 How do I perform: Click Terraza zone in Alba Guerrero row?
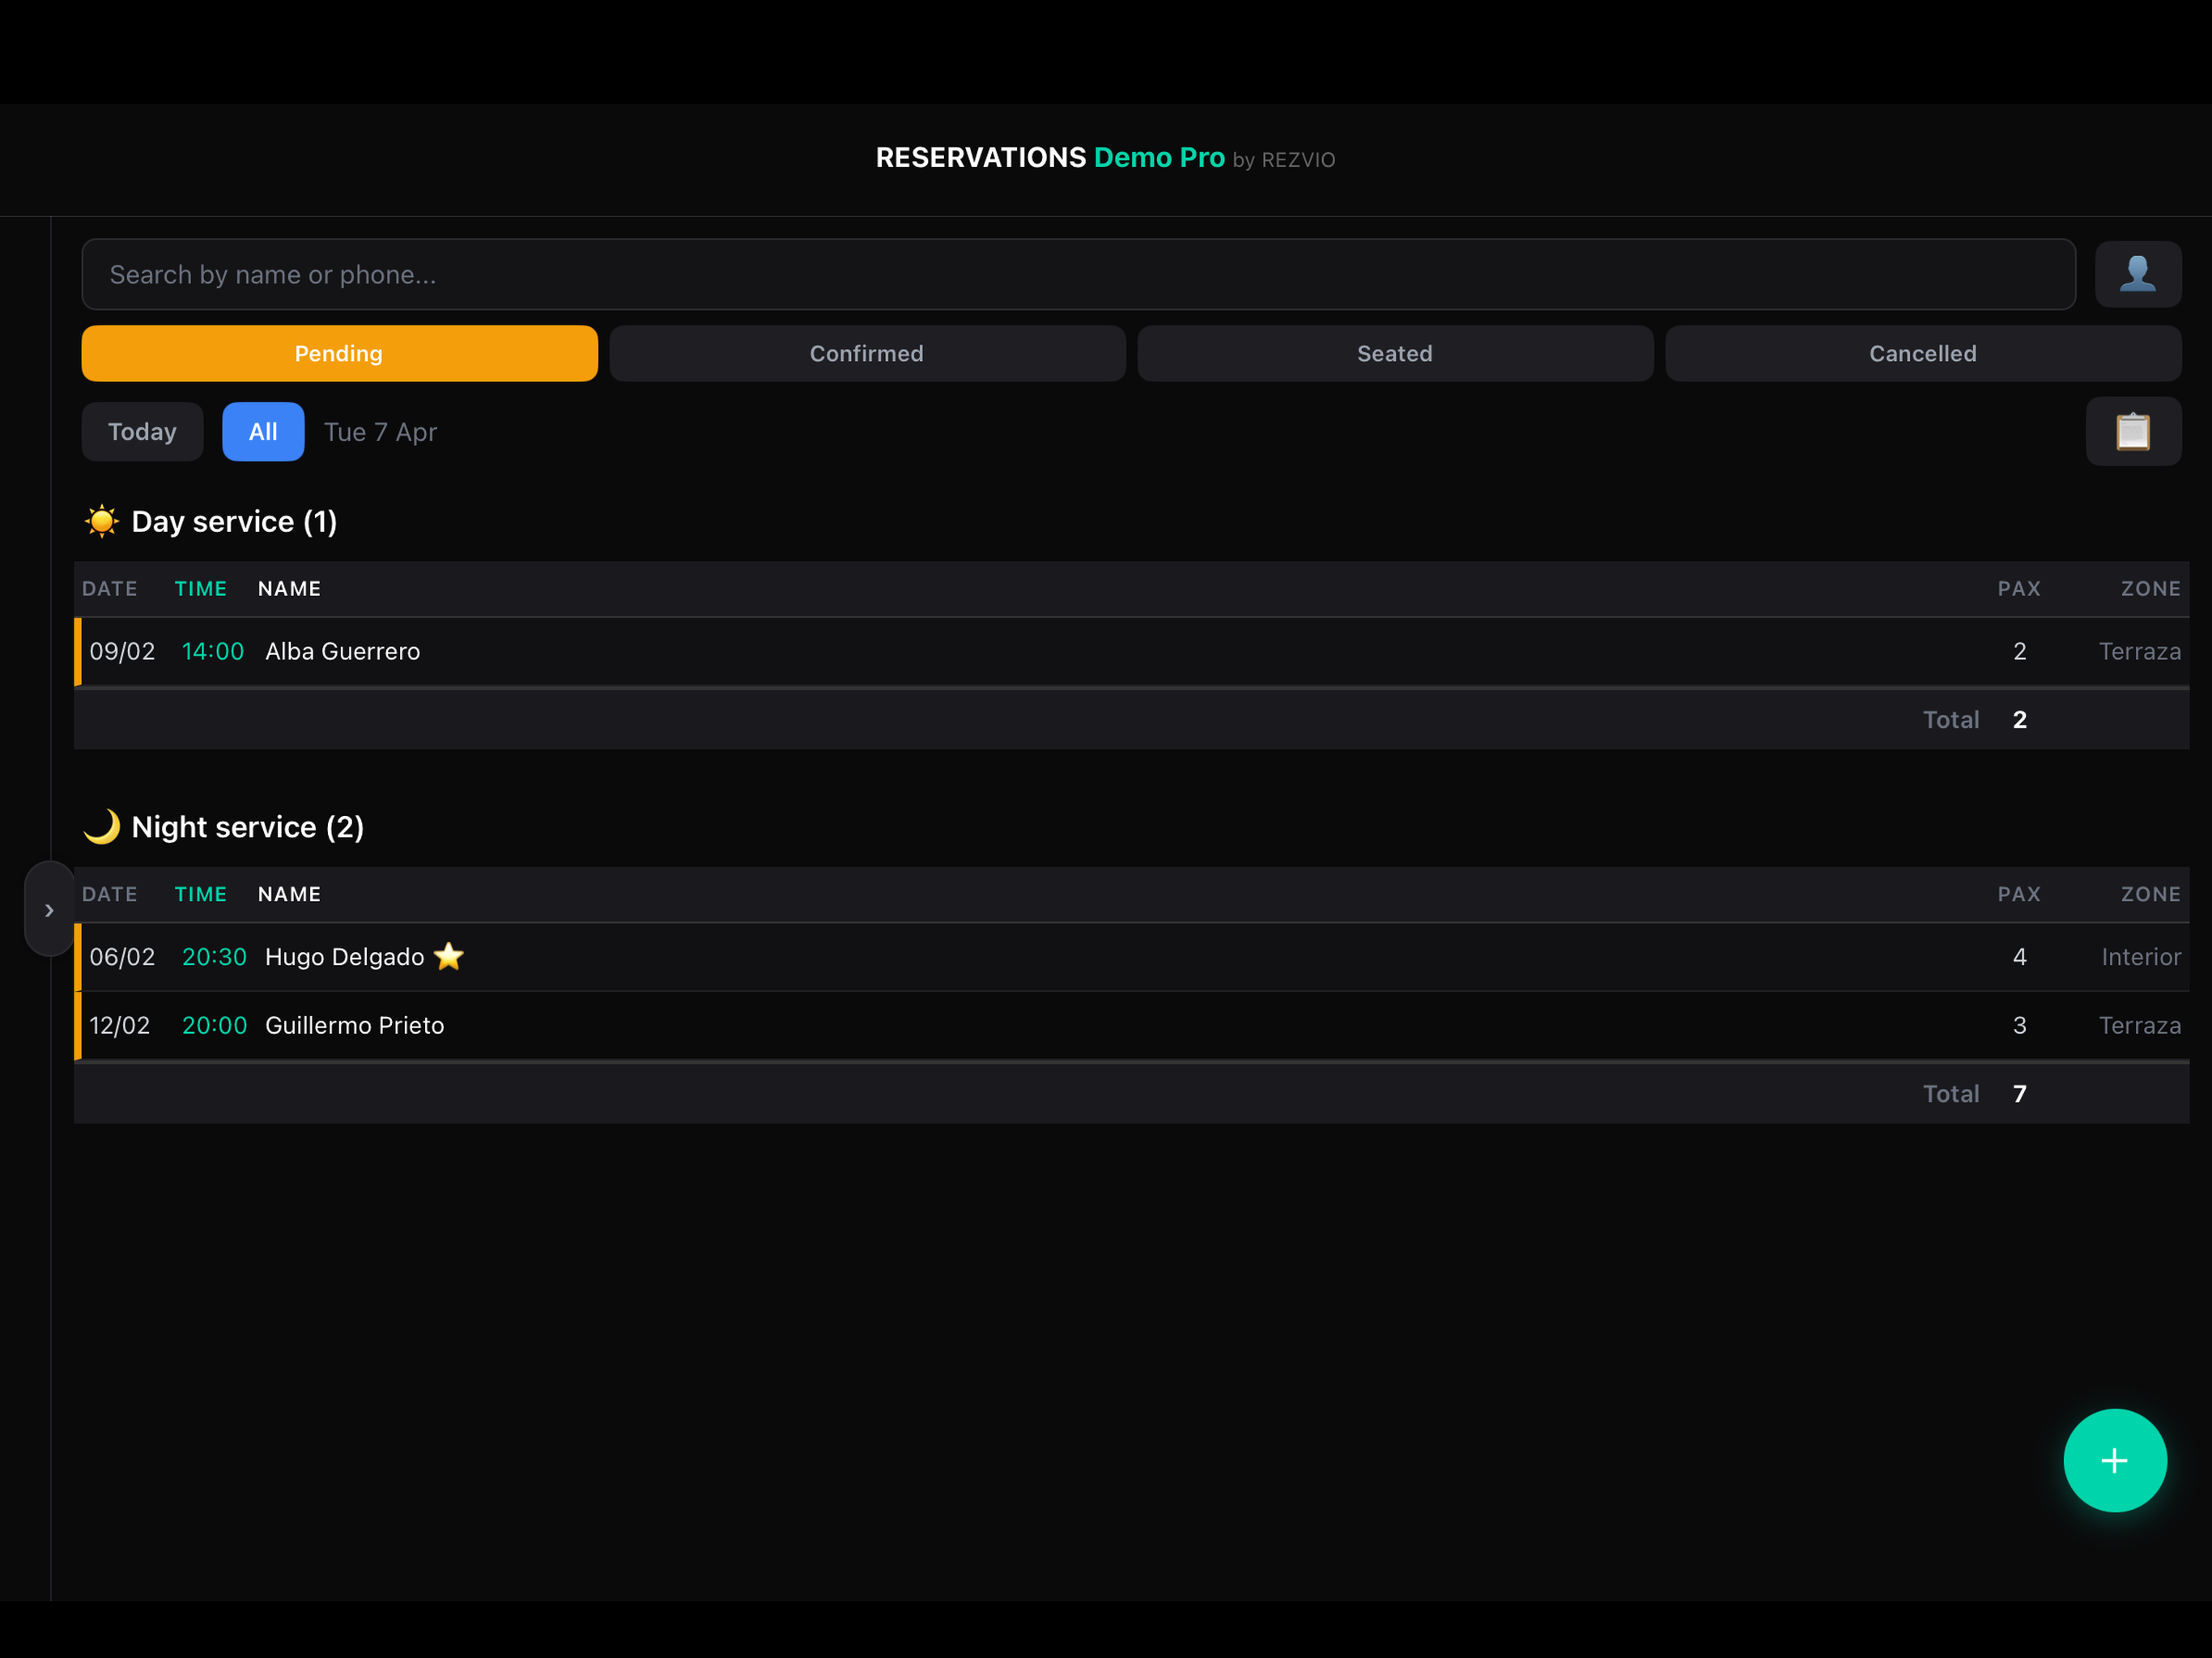pos(2140,651)
